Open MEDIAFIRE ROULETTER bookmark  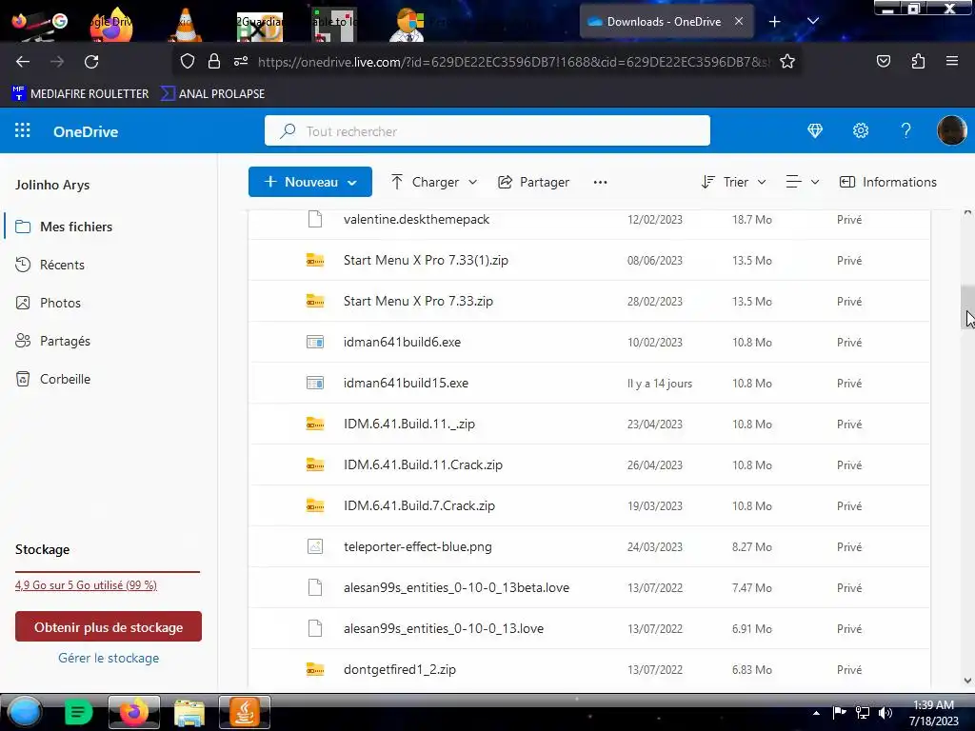pyautogui.click(x=80, y=94)
